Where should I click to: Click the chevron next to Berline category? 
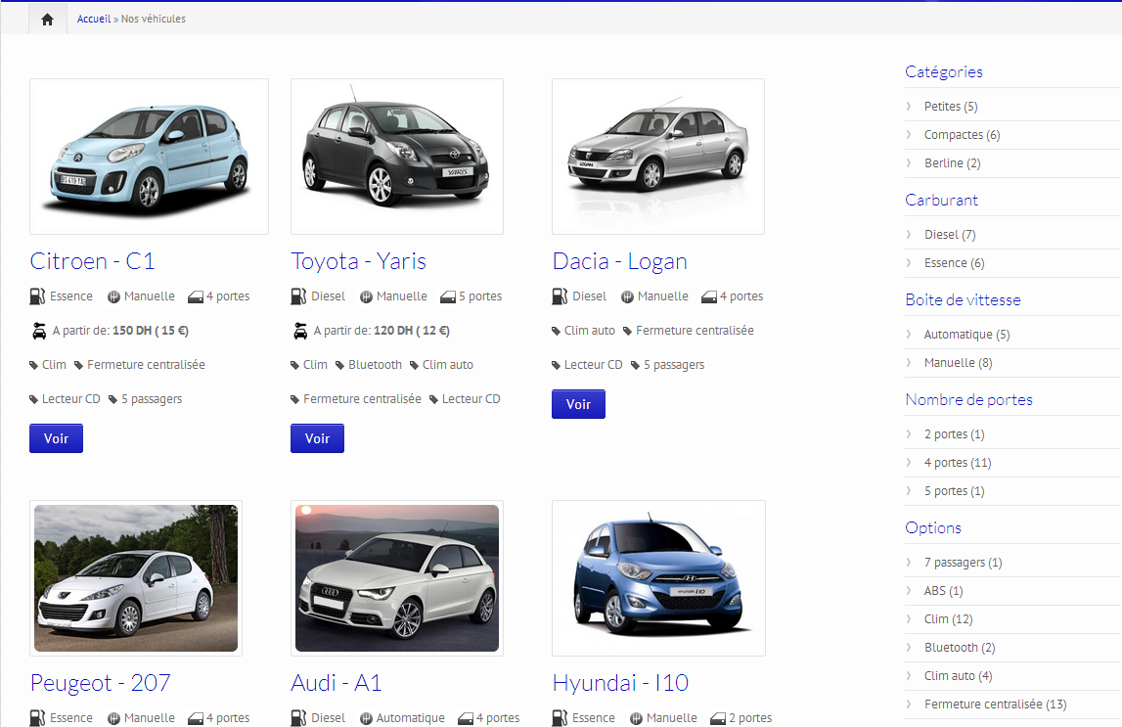pyautogui.click(x=909, y=163)
